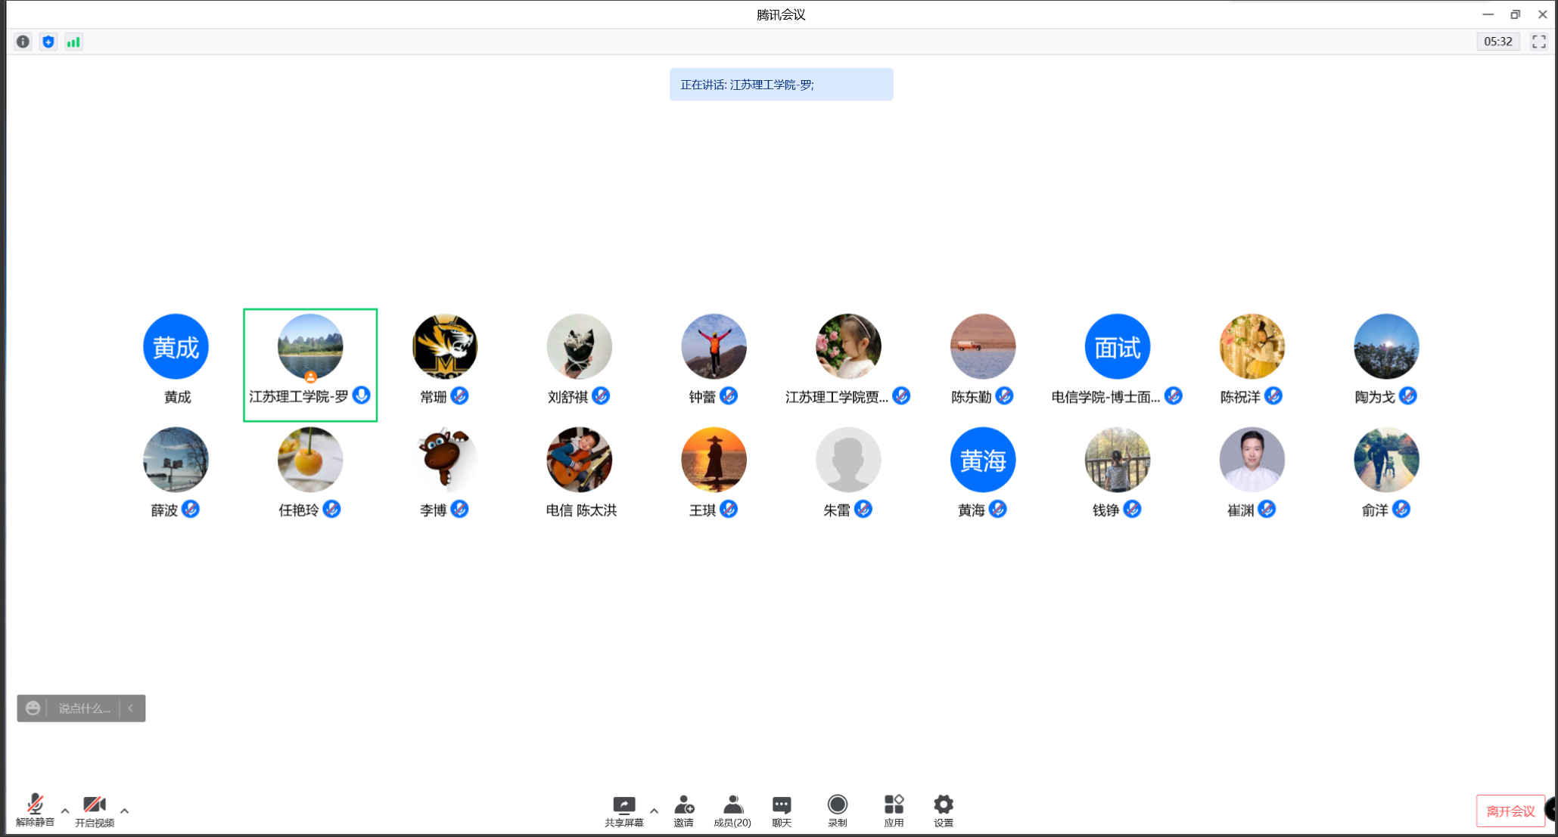
Task: Select 俞洋 avatar
Action: 1386,460
